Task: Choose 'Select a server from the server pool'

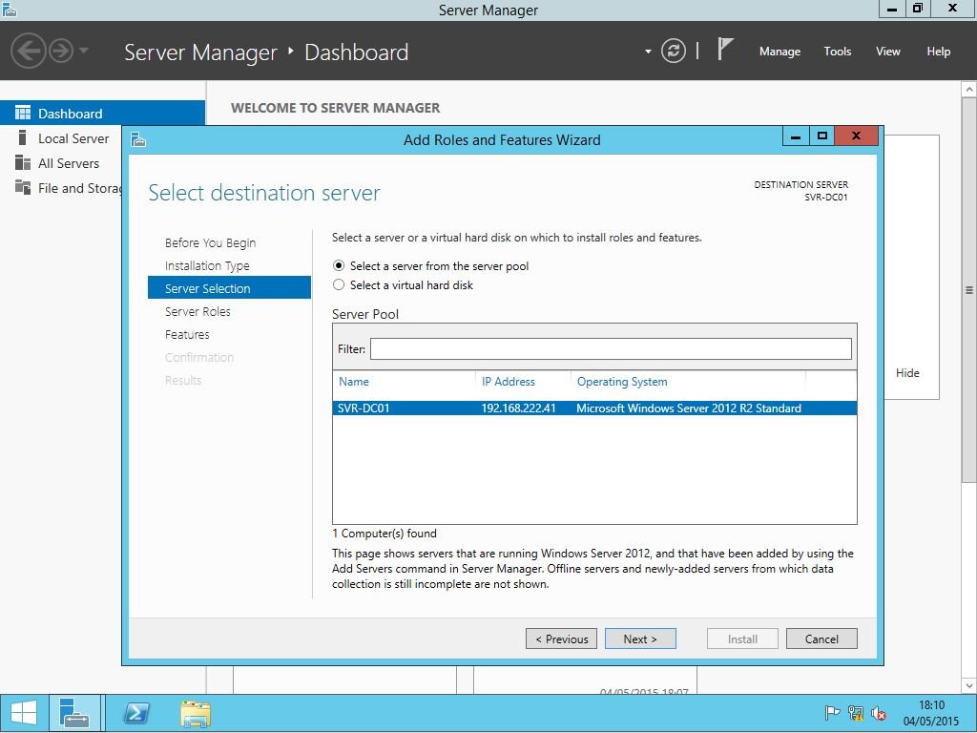Action: (339, 266)
